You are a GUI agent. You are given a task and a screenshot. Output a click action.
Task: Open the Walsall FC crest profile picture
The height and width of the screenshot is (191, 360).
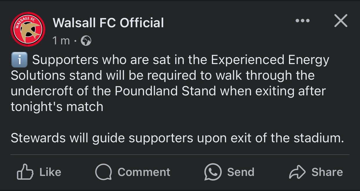pyautogui.click(x=28, y=29)
